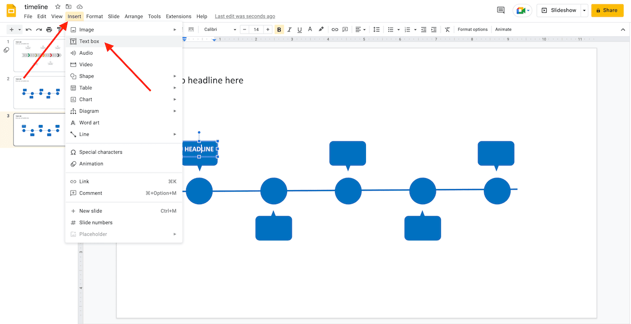Expand the bulleted list style arrow

pos(399,29)
